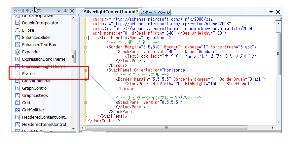Select the Ellipse shape icon
293x144 pixels.
tap(18, 30)
